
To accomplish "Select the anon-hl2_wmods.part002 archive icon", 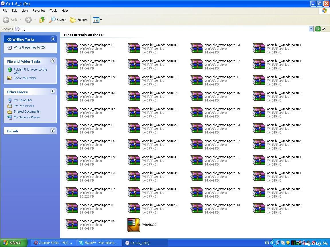I will [134, 48].
